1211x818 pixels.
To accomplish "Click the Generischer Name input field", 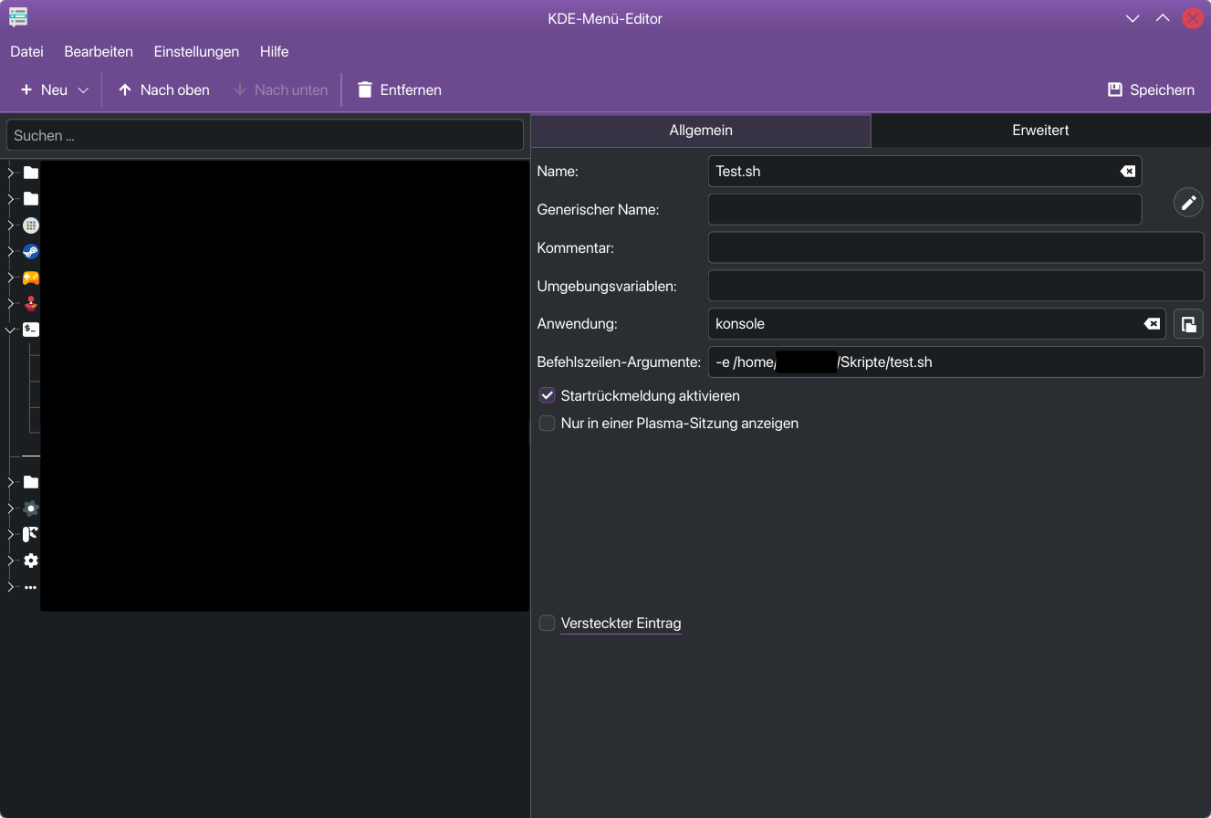I will click(x=924, y=209).
